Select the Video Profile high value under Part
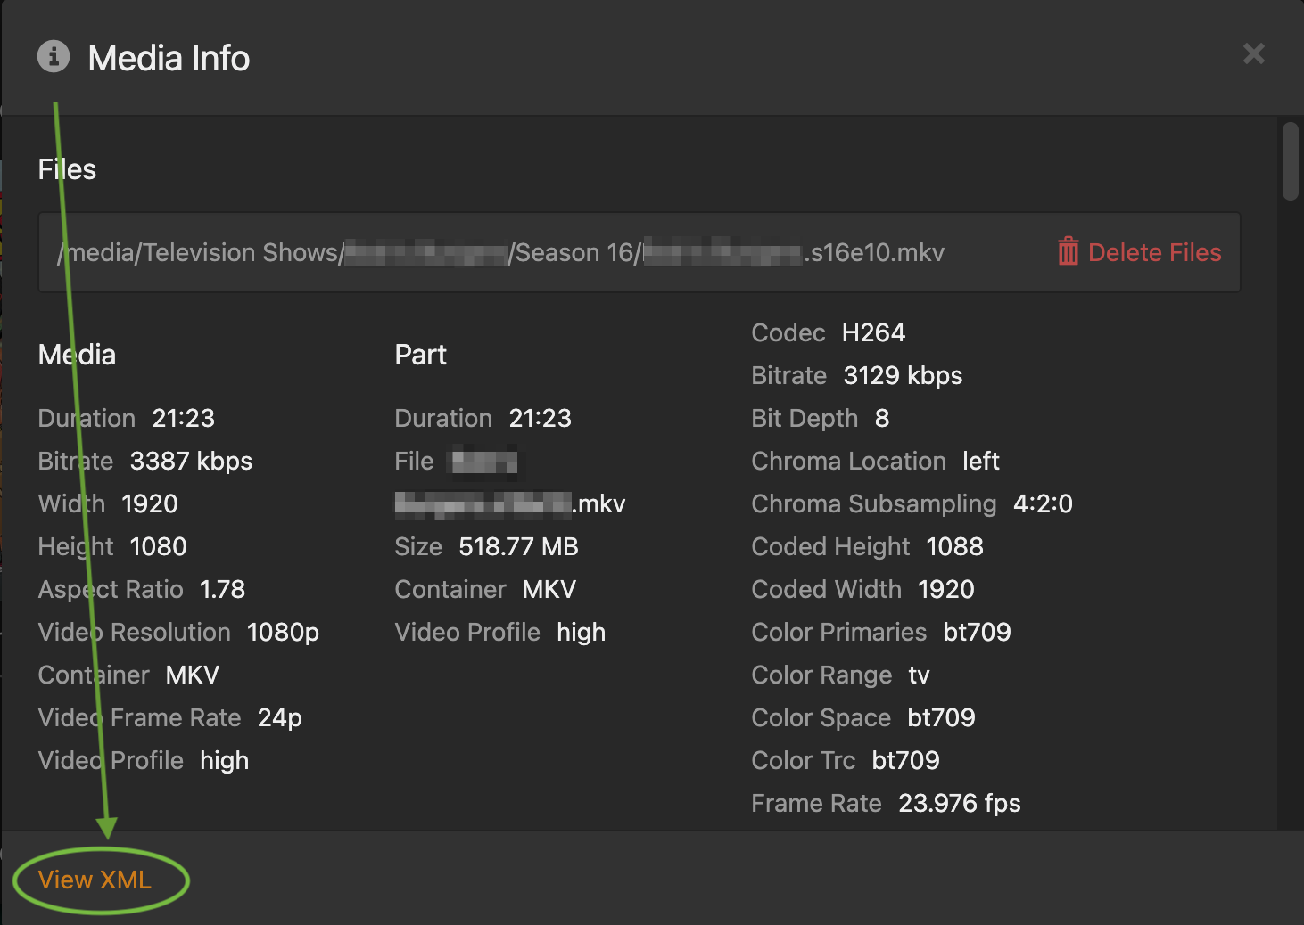1304x925 pixels. [581, 632]
